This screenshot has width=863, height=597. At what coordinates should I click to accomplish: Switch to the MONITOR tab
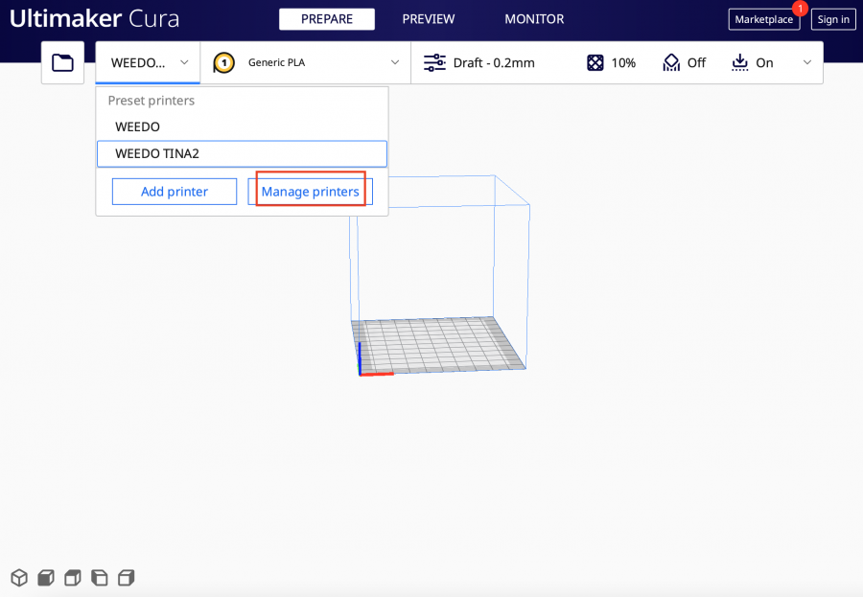(534, 19)
